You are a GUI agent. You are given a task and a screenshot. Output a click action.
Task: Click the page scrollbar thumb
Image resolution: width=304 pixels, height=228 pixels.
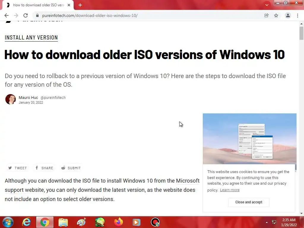pos(301,33)
